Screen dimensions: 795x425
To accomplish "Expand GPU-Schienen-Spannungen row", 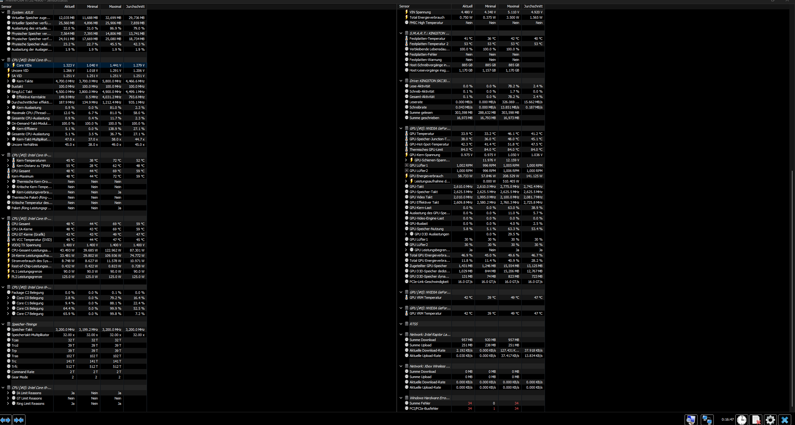I will click(406, 160).
